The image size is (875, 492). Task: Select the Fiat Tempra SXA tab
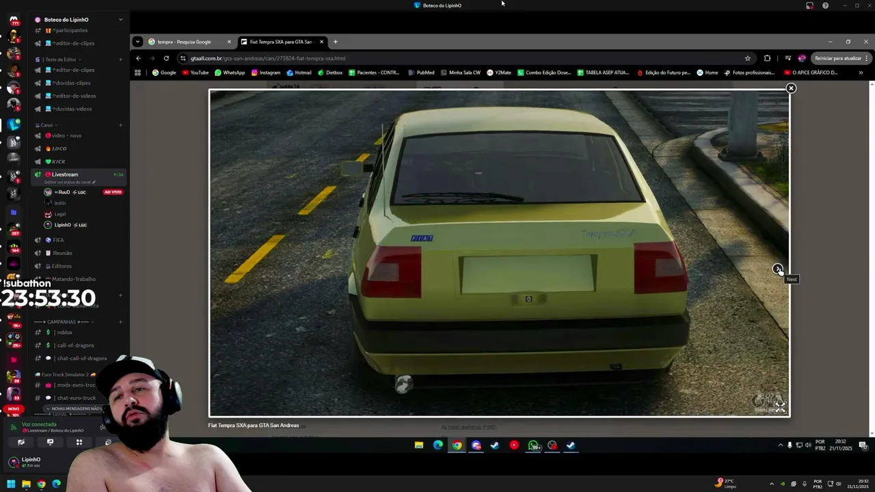(281, 42)
